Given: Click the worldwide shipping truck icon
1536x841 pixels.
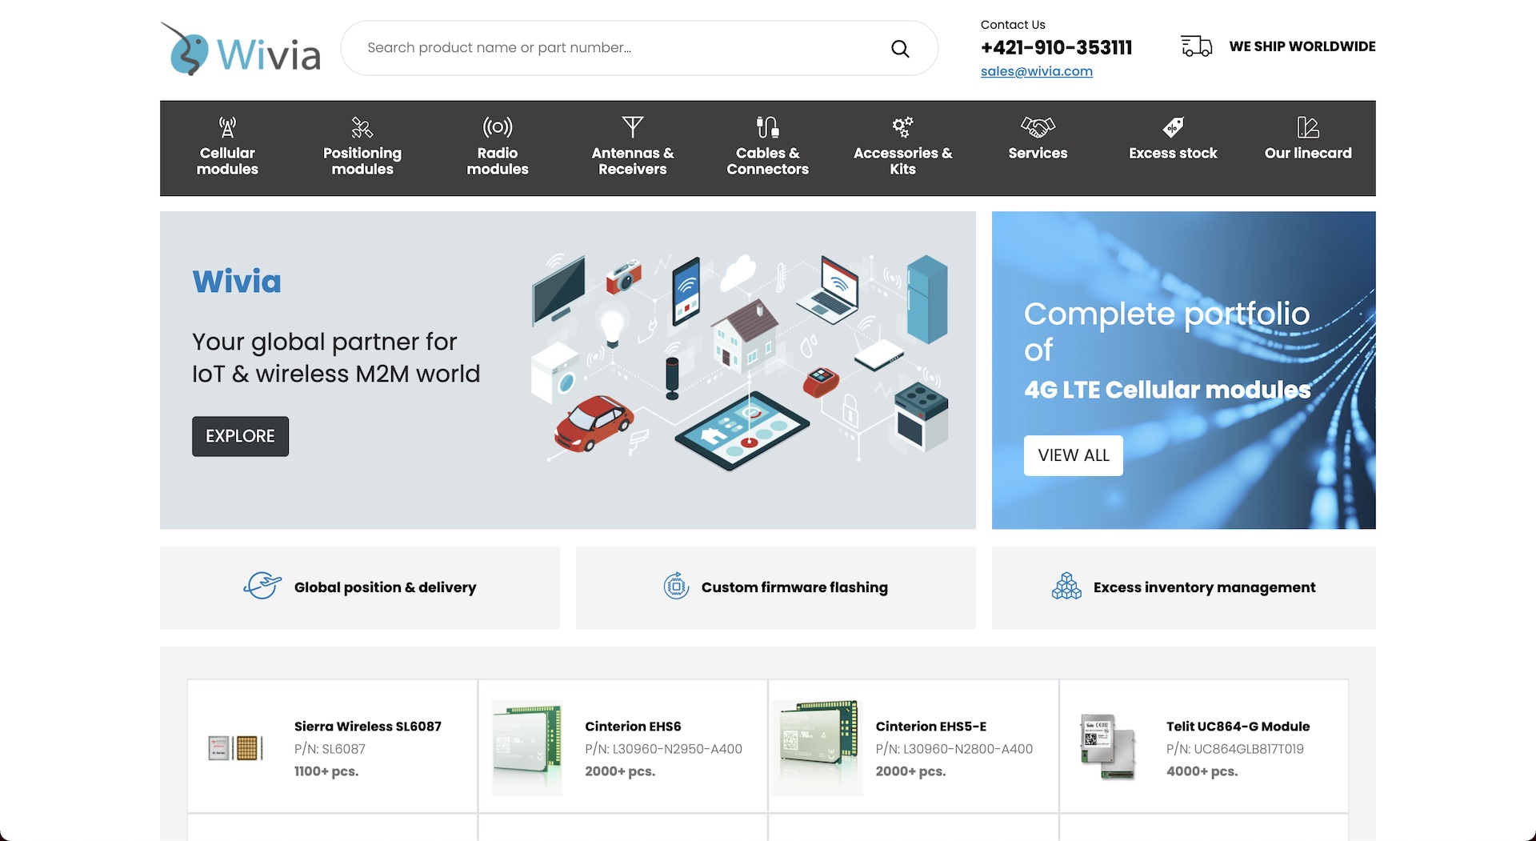Looking at the screenshot, I should (1196, 46).
